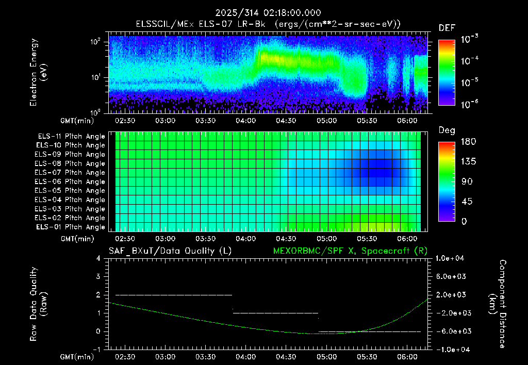Click the 05:30 tick on pitch angle time axis
This screenshot has width=528, height=365.
(367, 239)
